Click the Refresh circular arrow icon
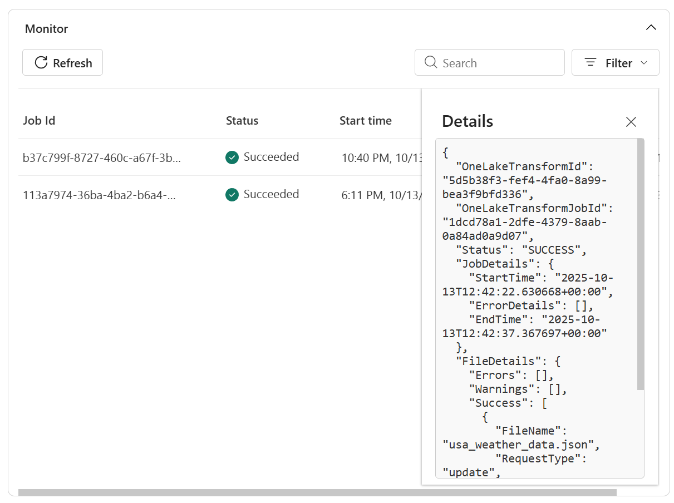 pyautogui.click(x=41, y=62)
